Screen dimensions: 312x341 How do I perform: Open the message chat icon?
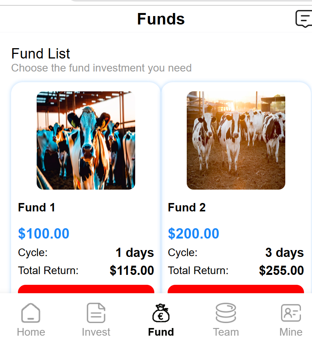pos(304,19)
